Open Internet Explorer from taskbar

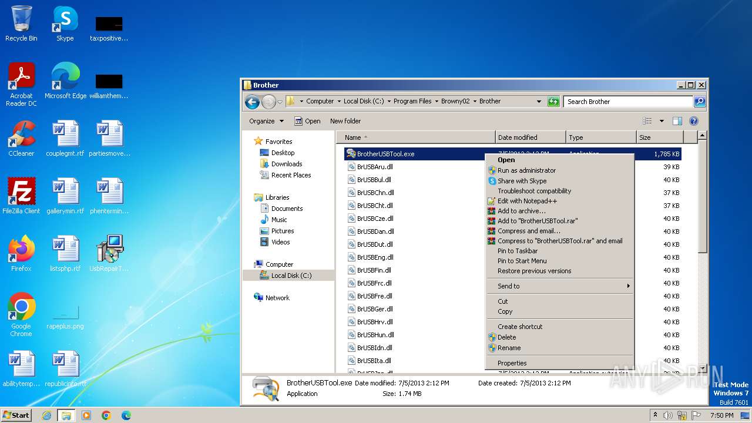coord(47,415)
